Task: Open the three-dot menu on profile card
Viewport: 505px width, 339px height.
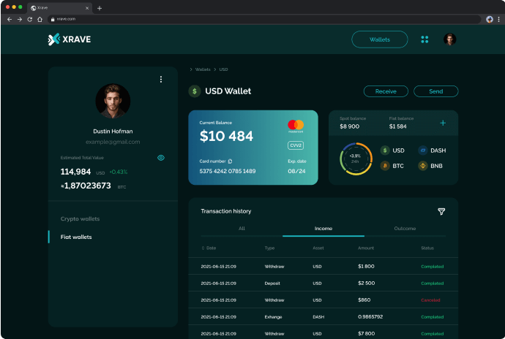Action: [x=161, y=79]
